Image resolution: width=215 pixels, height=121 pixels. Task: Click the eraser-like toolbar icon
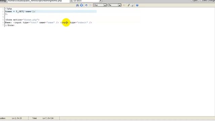(x=132, y=5)
